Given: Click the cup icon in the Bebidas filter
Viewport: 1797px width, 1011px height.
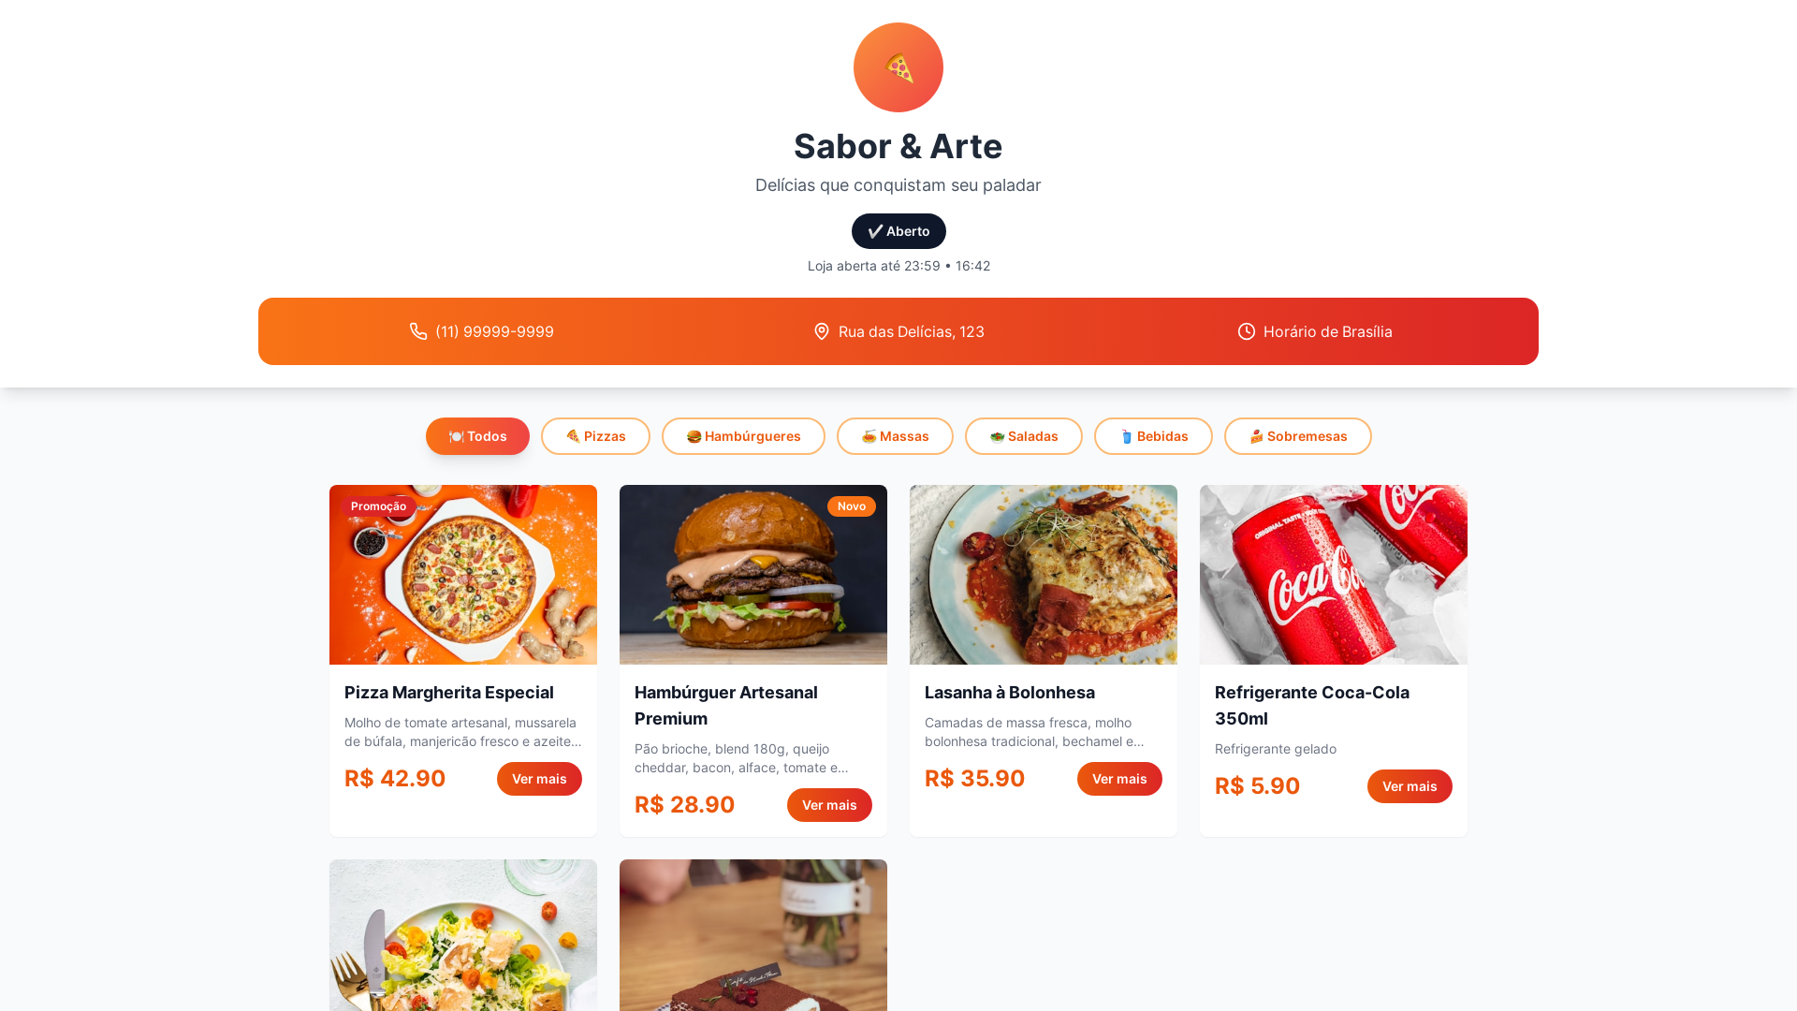Looking at the screenshot, I should coord(1126,436).
